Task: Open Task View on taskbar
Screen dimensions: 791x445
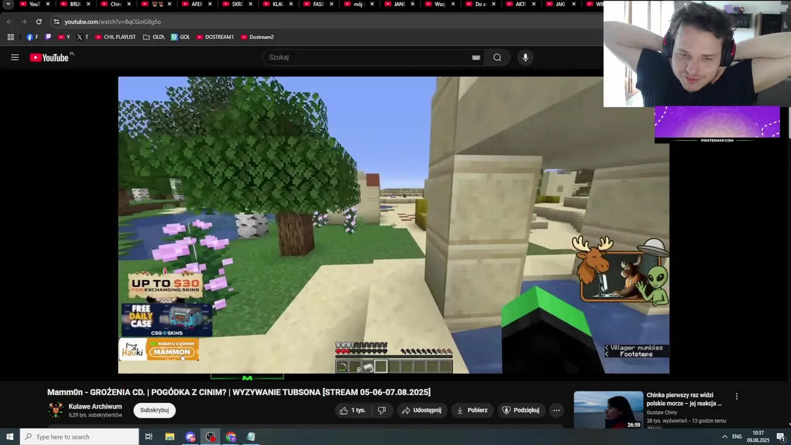Action: coord(149,437)
